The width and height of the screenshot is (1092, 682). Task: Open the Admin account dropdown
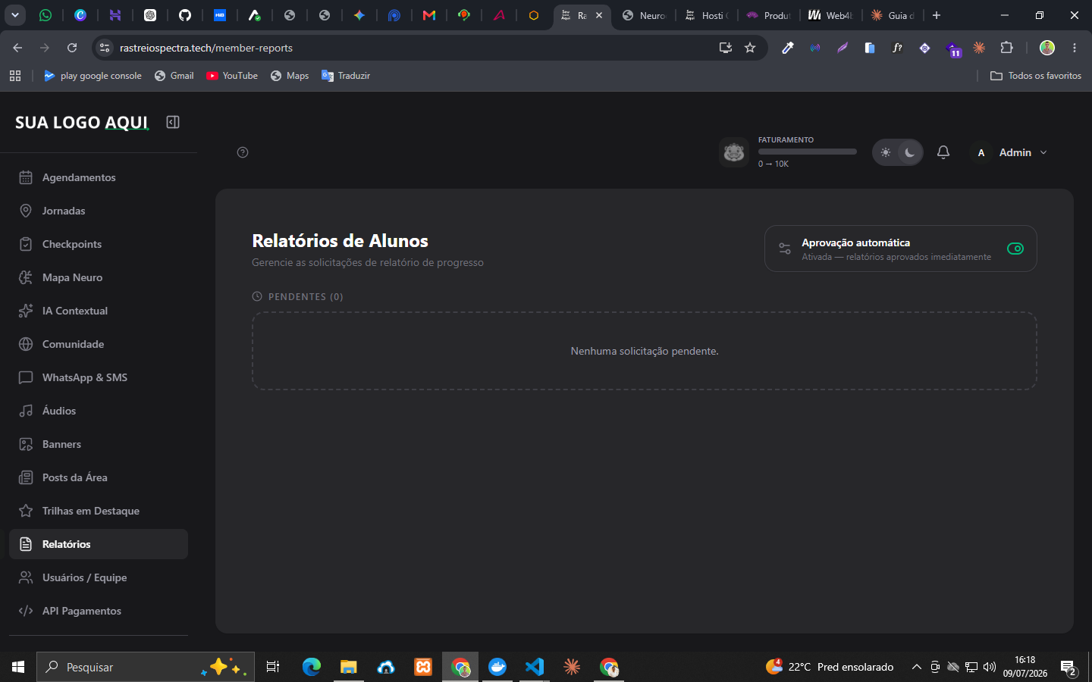coord(1011,152)
